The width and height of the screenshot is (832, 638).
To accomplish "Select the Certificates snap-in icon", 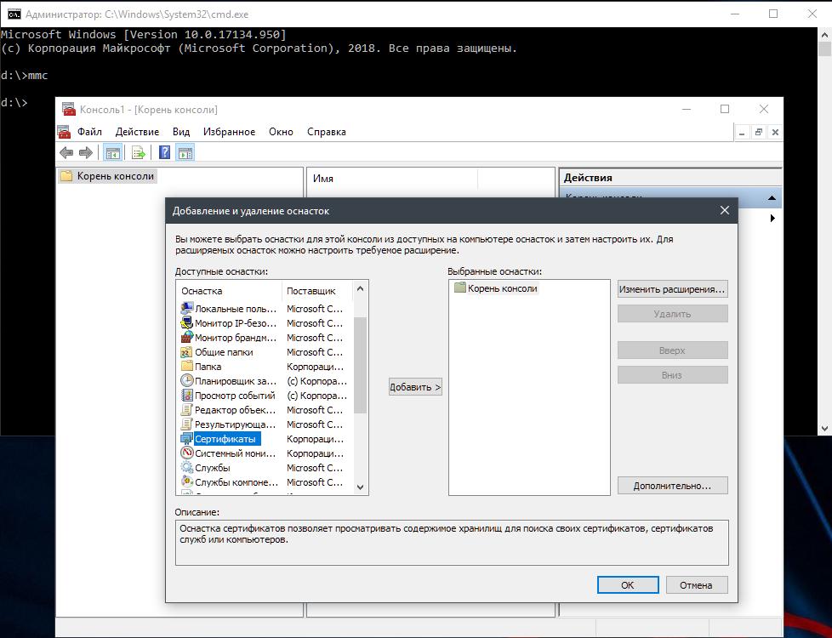I will click(186, 439).
